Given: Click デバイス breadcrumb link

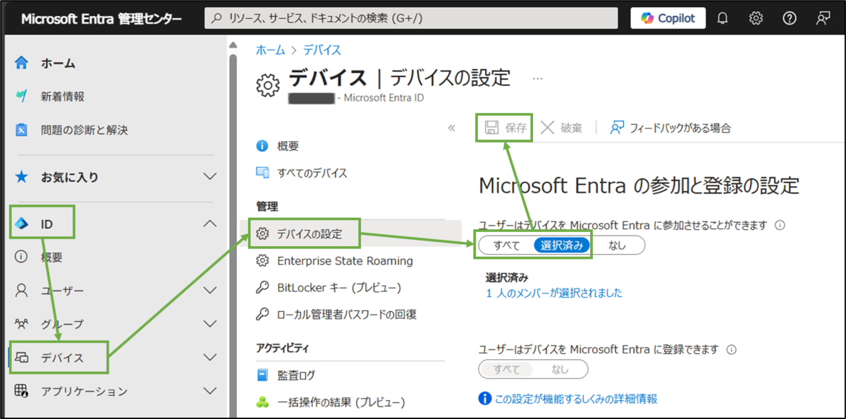Looking at the screenshot, I should coord(322,49).
